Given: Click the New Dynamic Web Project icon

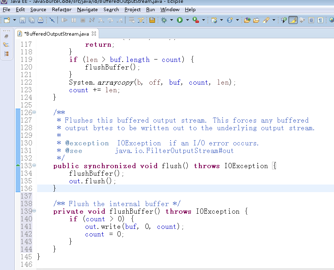Looking at the screenshot, I should coord(214,20).
